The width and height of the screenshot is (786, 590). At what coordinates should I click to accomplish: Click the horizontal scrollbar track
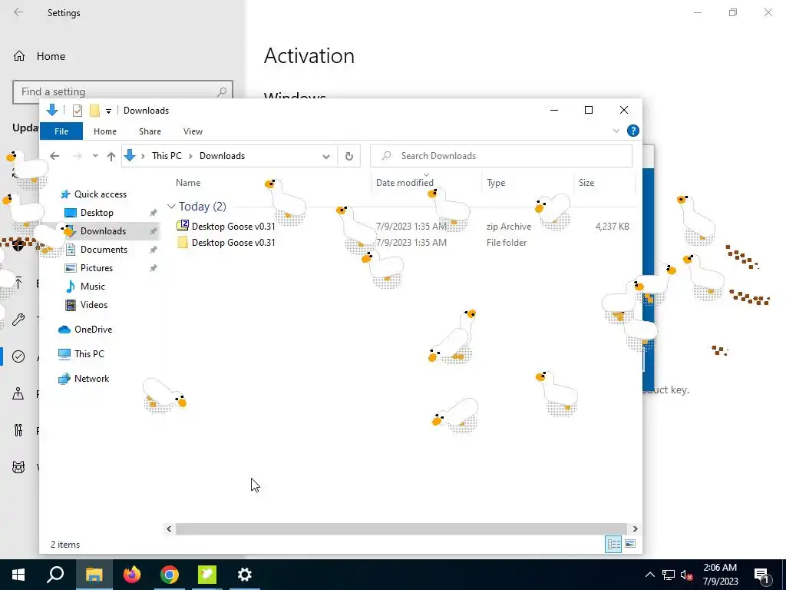[x=401, y=529]
